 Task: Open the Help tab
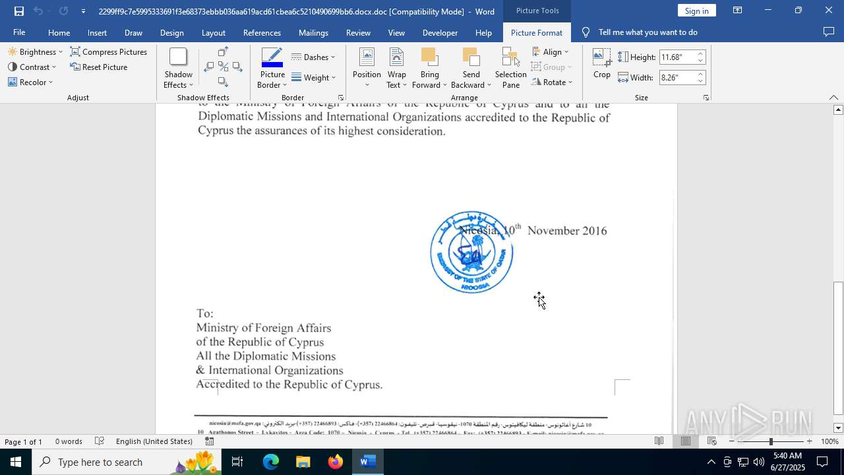[483, 32]
